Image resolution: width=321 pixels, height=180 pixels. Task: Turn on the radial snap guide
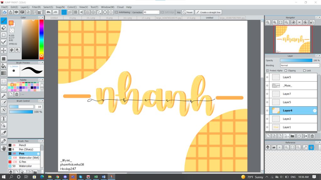(x=87, y=12)
